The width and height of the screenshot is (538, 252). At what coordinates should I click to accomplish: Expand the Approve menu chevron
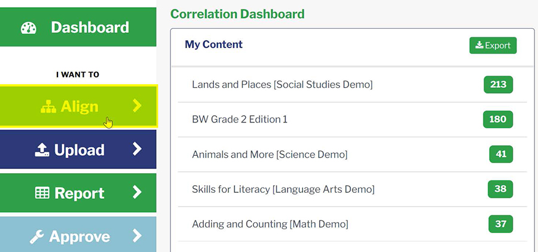pos(137,236)
